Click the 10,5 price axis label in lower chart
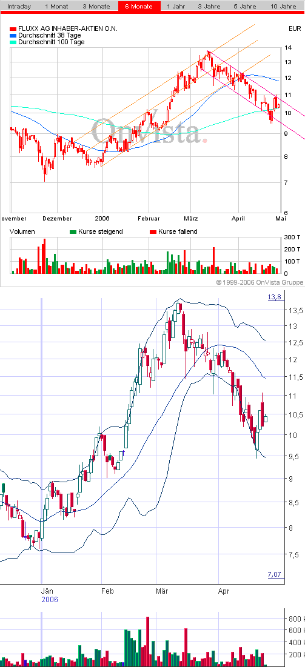305x667 pixels. pos(296,415)
